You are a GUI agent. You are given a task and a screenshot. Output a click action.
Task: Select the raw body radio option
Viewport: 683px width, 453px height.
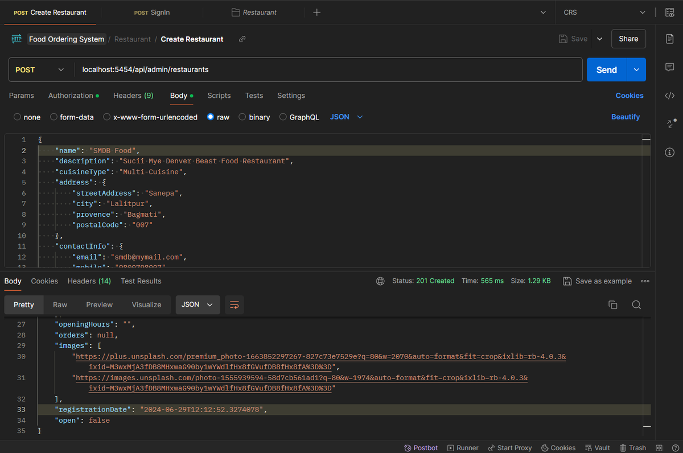pos(211,117)
